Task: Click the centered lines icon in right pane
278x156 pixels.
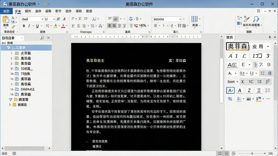Action: [x=259, y=90]
